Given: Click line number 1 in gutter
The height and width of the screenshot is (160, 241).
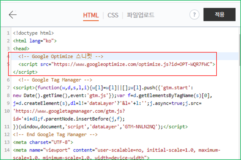Looking at the screenshot, I should [8, 33].
